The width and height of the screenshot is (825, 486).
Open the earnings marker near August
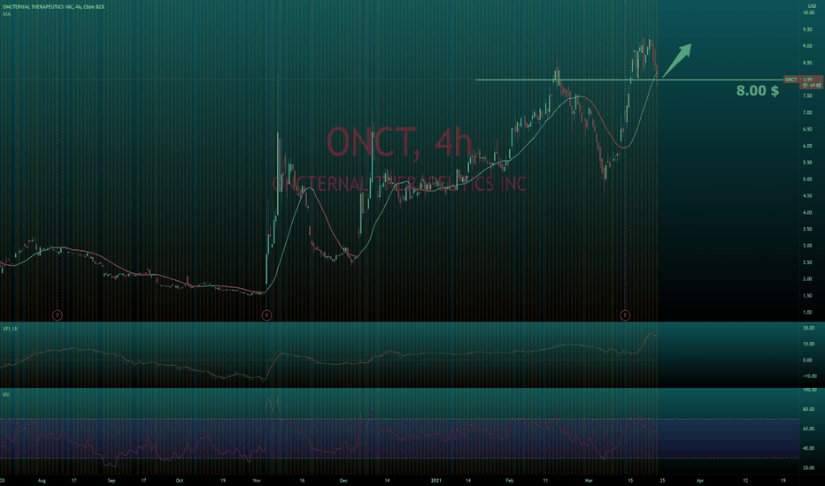tap(58, 315)
